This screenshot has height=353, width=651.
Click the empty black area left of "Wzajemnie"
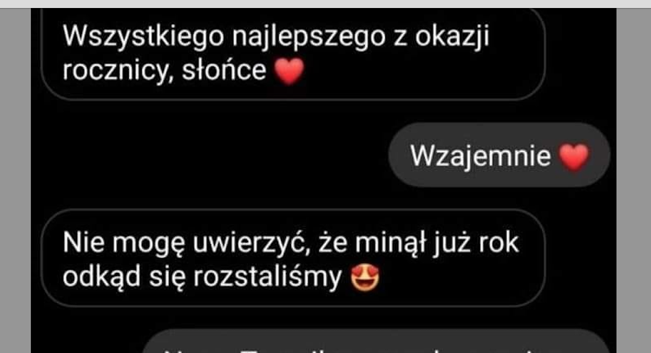[208, 155]
